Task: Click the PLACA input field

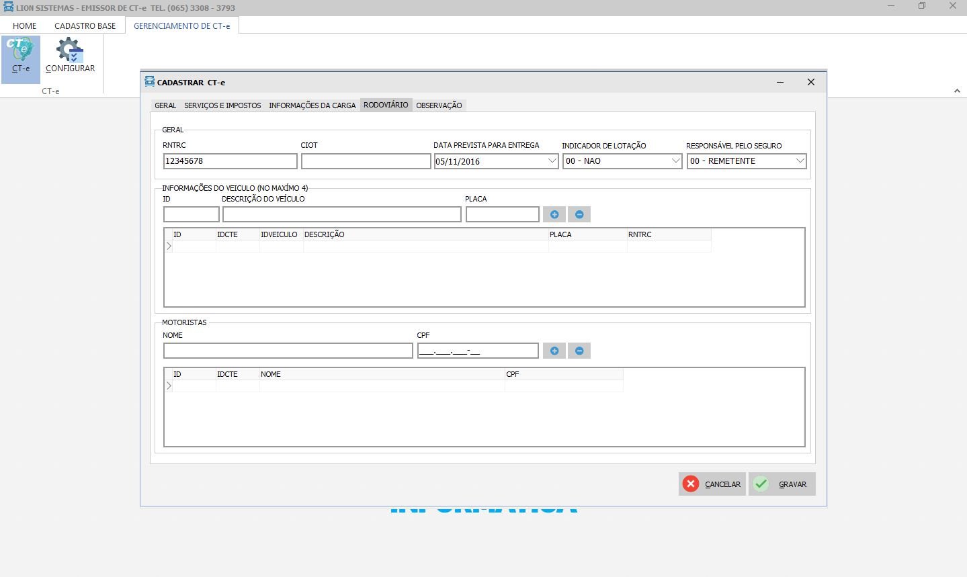Action: click(503, 214)
